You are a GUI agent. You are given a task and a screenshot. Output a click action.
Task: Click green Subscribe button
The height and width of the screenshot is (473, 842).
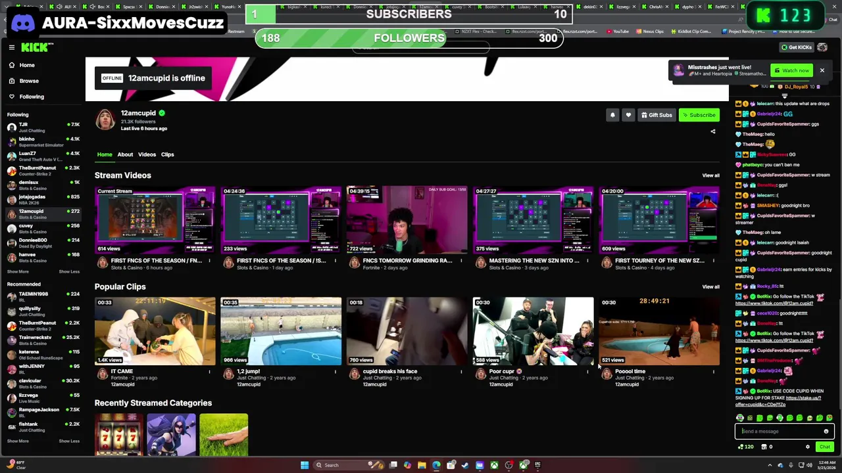click(699, 115)
